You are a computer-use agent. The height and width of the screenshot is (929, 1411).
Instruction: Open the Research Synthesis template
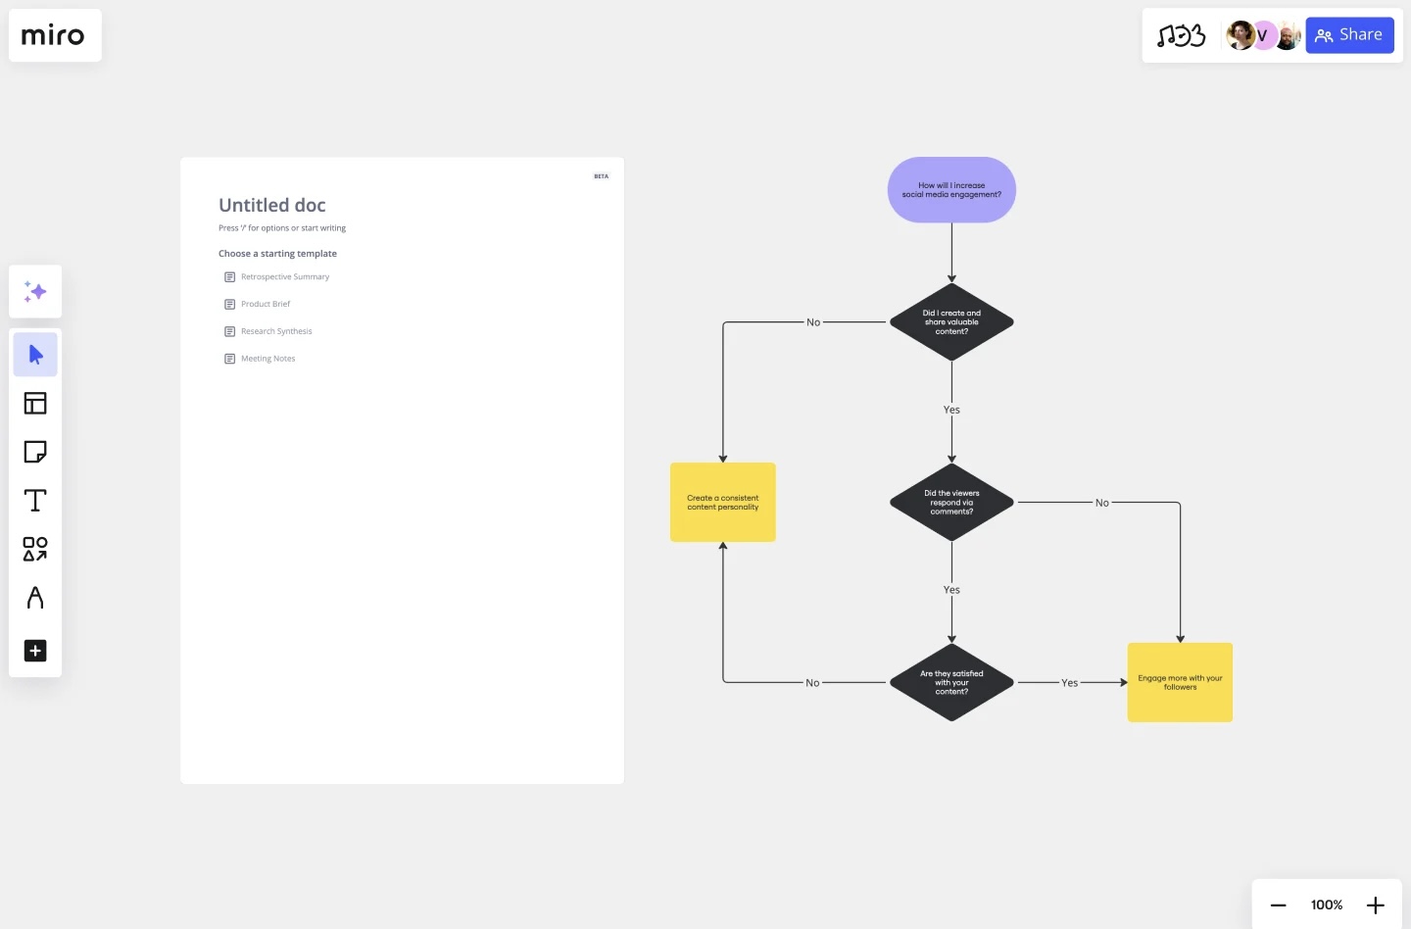tap(276, 330)
